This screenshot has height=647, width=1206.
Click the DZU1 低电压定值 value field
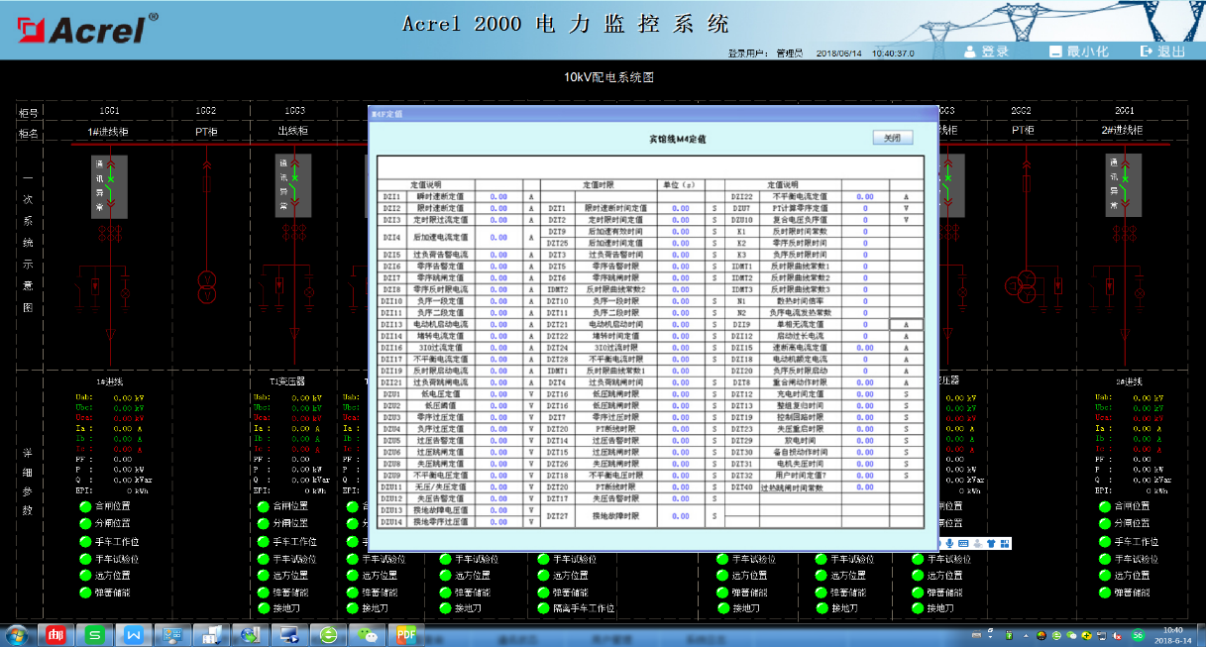click(498, 393)
